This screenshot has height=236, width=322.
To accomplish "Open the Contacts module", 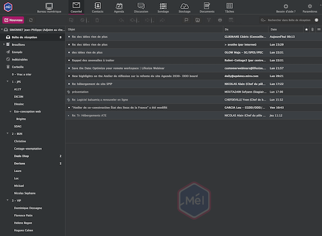I will point(97,8).
